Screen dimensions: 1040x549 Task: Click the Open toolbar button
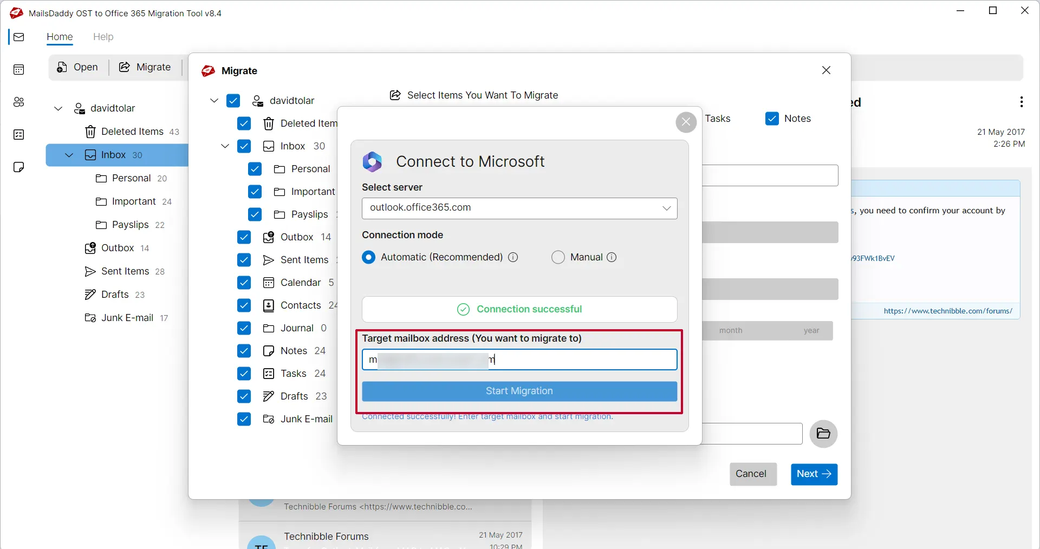pos(77,67)
